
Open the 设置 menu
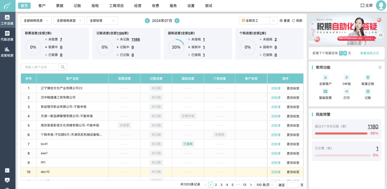coord(191,6)
